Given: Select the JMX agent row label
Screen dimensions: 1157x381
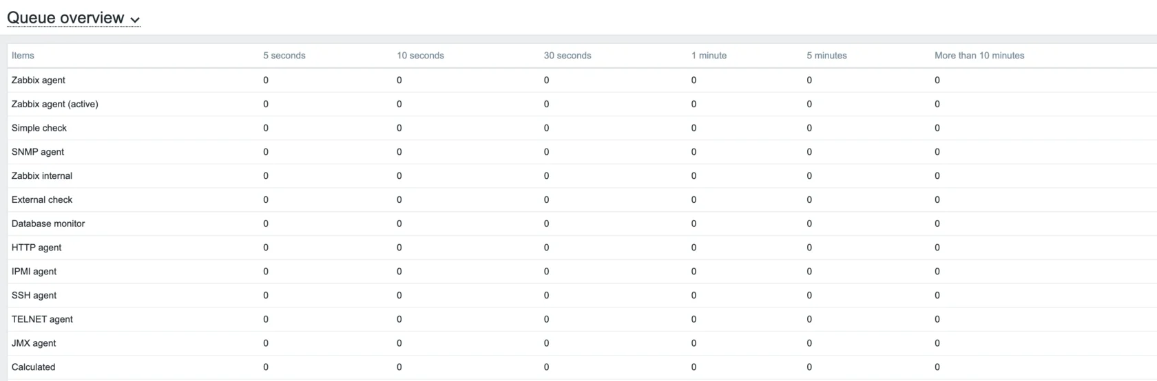Looking at the screenshot, I should click(x=34, y=343).
